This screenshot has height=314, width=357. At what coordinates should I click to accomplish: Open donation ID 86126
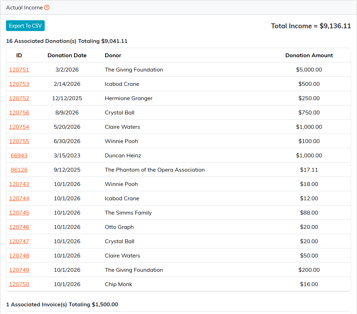click(19, 170)
